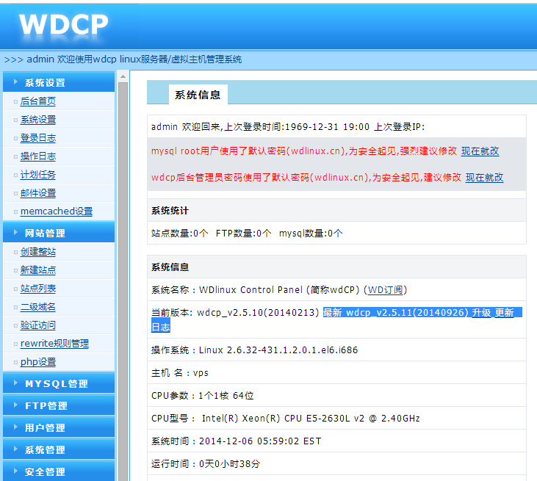
Task: Open 登录日志 in sidebar
Action: tap(38, 138)
